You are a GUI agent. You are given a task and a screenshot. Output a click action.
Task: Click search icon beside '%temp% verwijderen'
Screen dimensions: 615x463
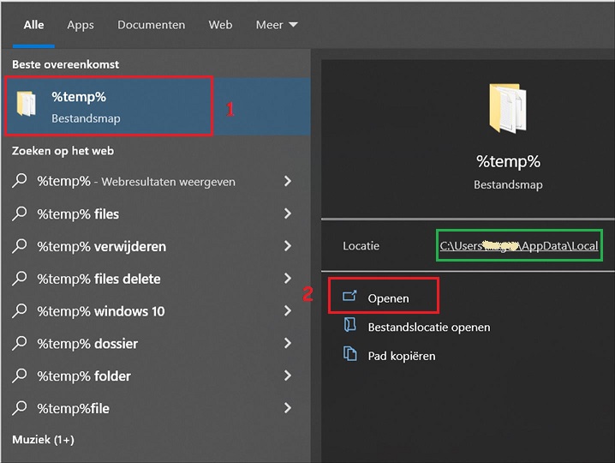pos(20,247)
